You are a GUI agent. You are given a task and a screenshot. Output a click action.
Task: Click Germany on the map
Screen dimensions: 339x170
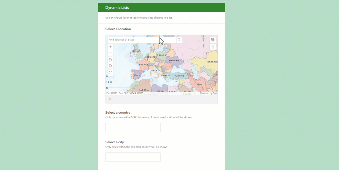[x=152, y=57]
